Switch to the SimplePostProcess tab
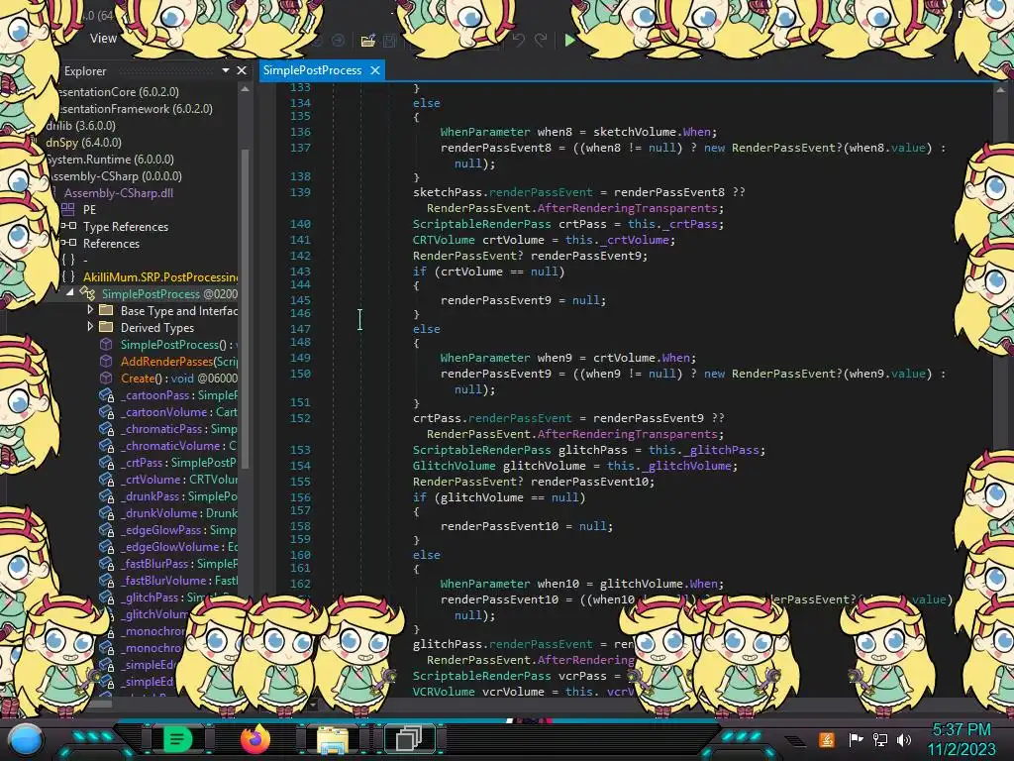The width and height of the screenshot is (1014, 761). [312, 70]
